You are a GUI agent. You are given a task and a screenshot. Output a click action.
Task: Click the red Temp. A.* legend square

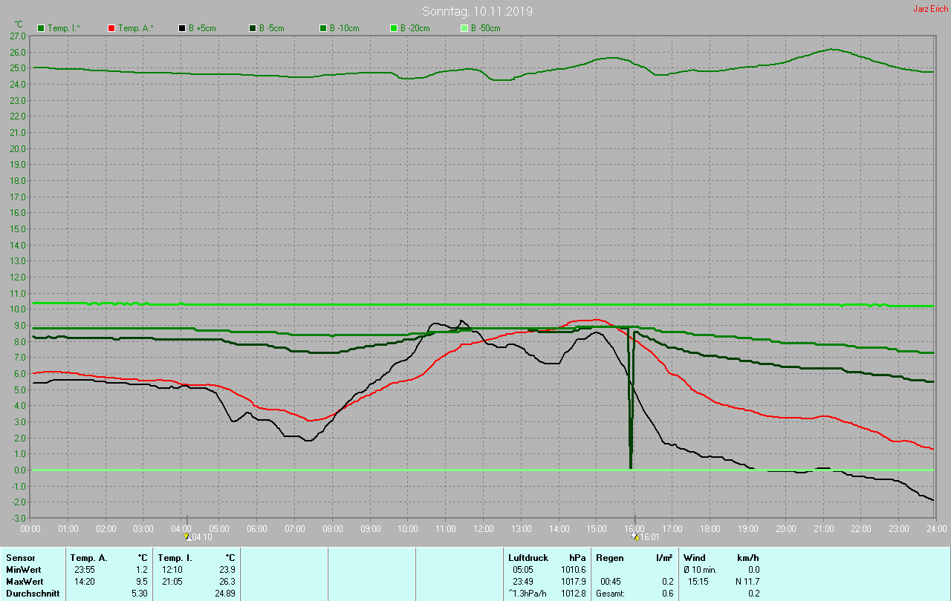click(x=111, y=28)
